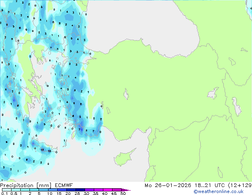
Task: Click the '15' precipitation value over Crete
Action: point(42,150)
